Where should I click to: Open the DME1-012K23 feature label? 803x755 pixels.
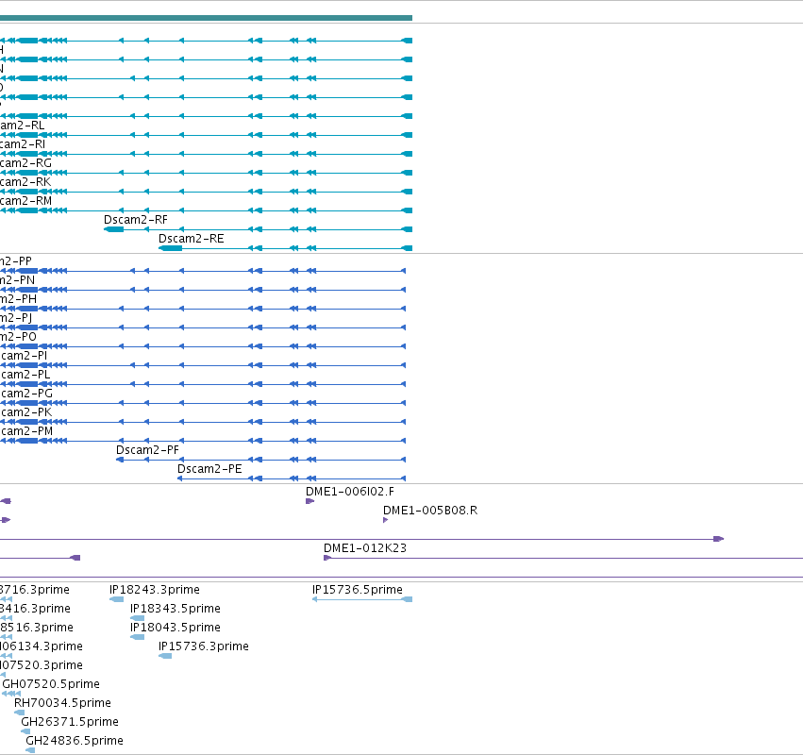365,548
